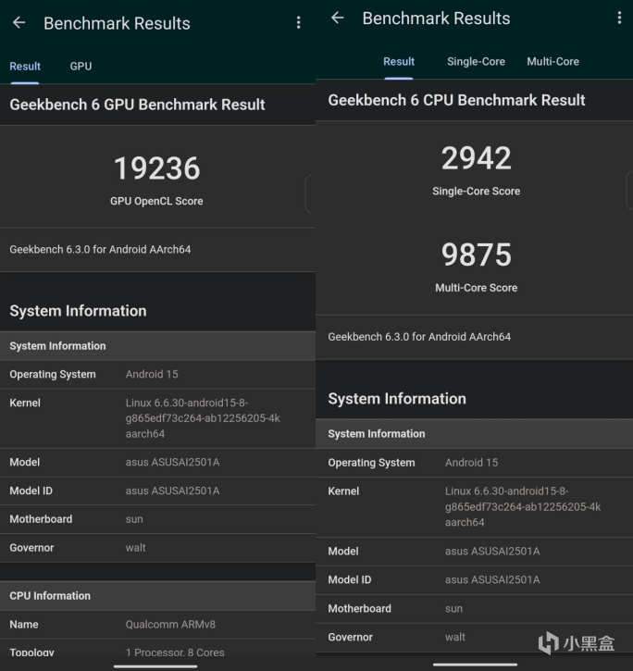The height and width of the screenshot is (671, 633).
Task: Tap edge panel handle beside GPU OpenCL score
Action: [310, 193]
